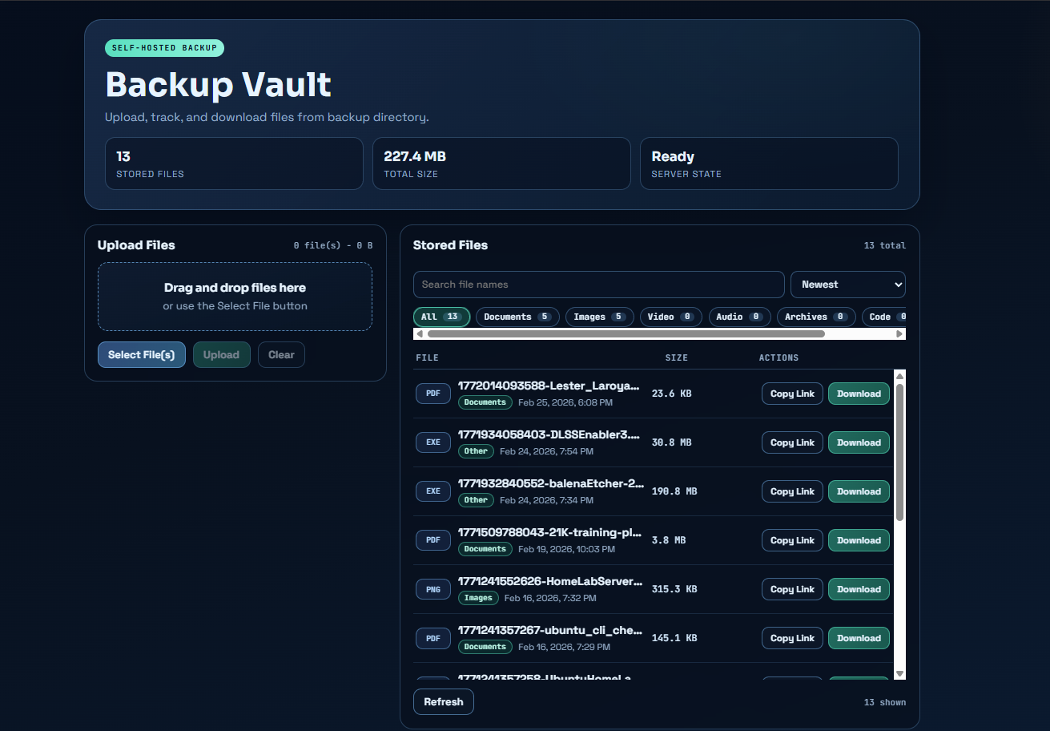Click the Select File(s) button
Viewport: 1050px width, 731px height.
141,354
